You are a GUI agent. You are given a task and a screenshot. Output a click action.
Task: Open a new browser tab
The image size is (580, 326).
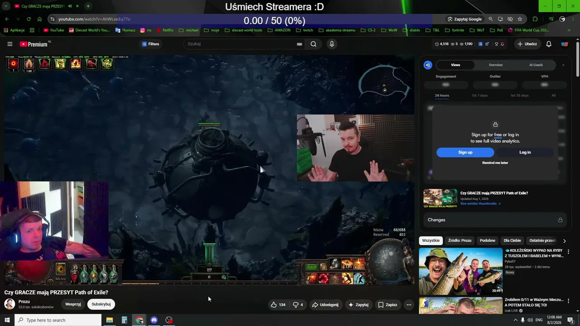[88, 6]
